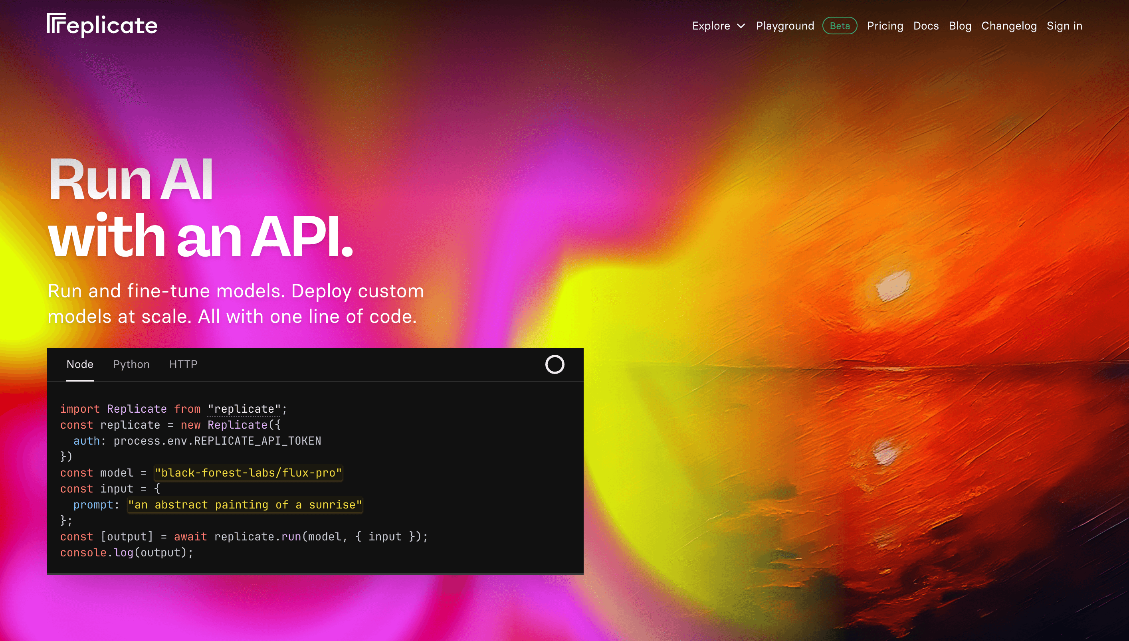Click the "replicate" package link in import line
This screenshot has width=1129, height=641.
point(244,409)
